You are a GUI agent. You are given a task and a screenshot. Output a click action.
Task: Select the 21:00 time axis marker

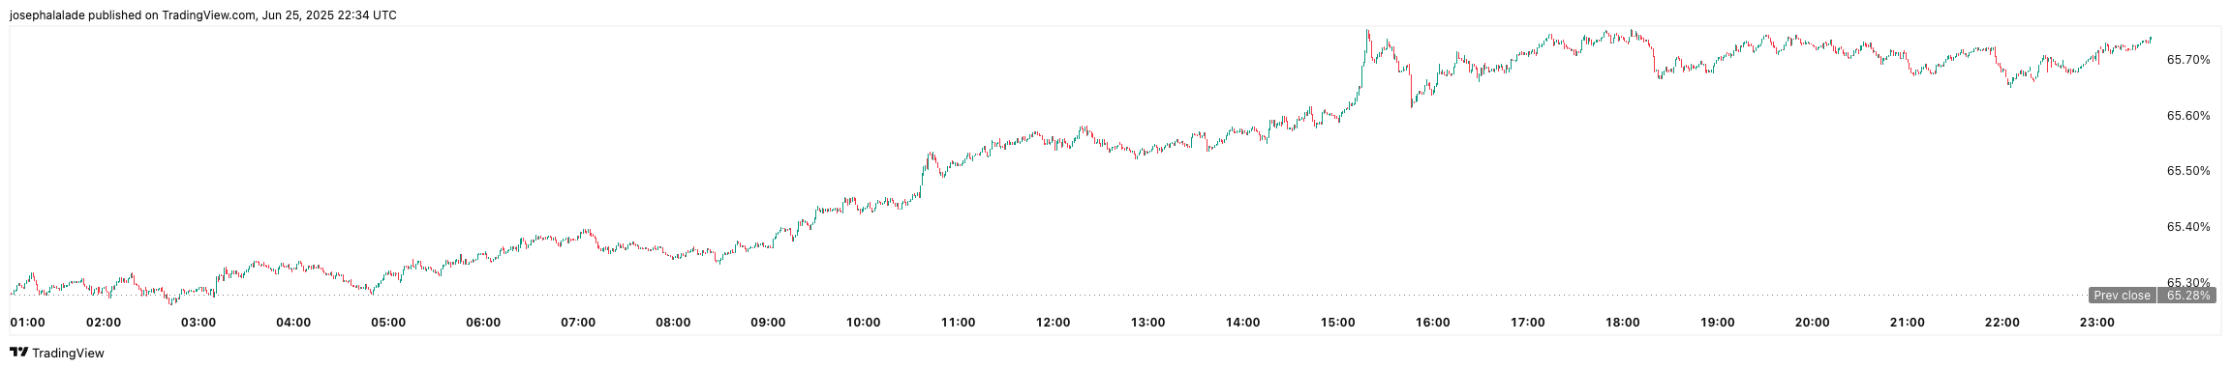click(x=1907, y=322)
